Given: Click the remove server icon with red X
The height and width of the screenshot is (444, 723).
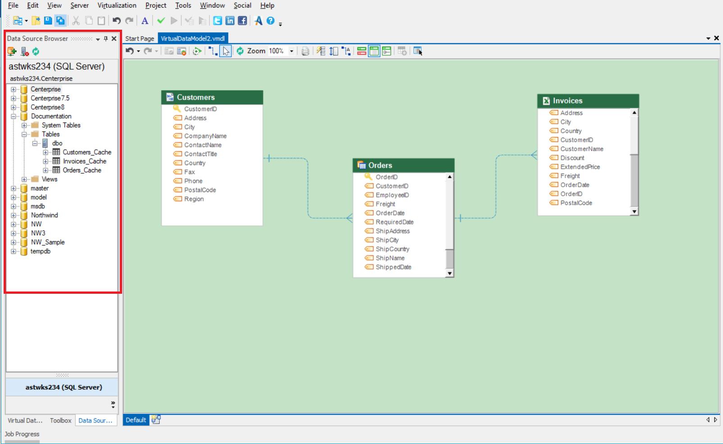Looking at the screenshot, I should [25, 52].
